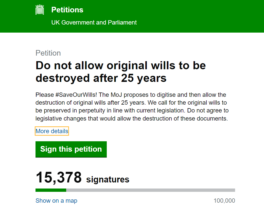The height and width of the screenshot is (210, 264).
Task: Select the UK Government and Parliament text
Action: pos(94,22)
